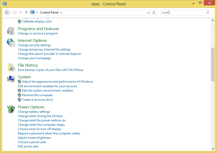Open Require a password when the computer wakes
The width and height of the screenshot is (217, 153).
click(49, 133)
